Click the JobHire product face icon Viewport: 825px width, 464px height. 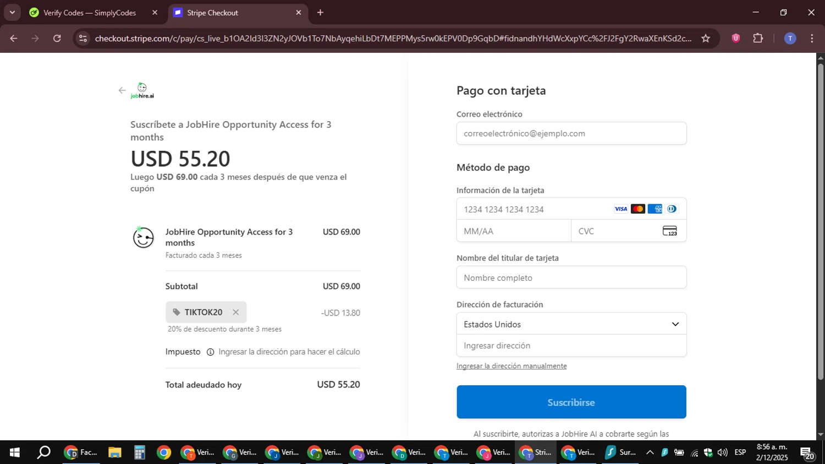(x=144, y=237)
